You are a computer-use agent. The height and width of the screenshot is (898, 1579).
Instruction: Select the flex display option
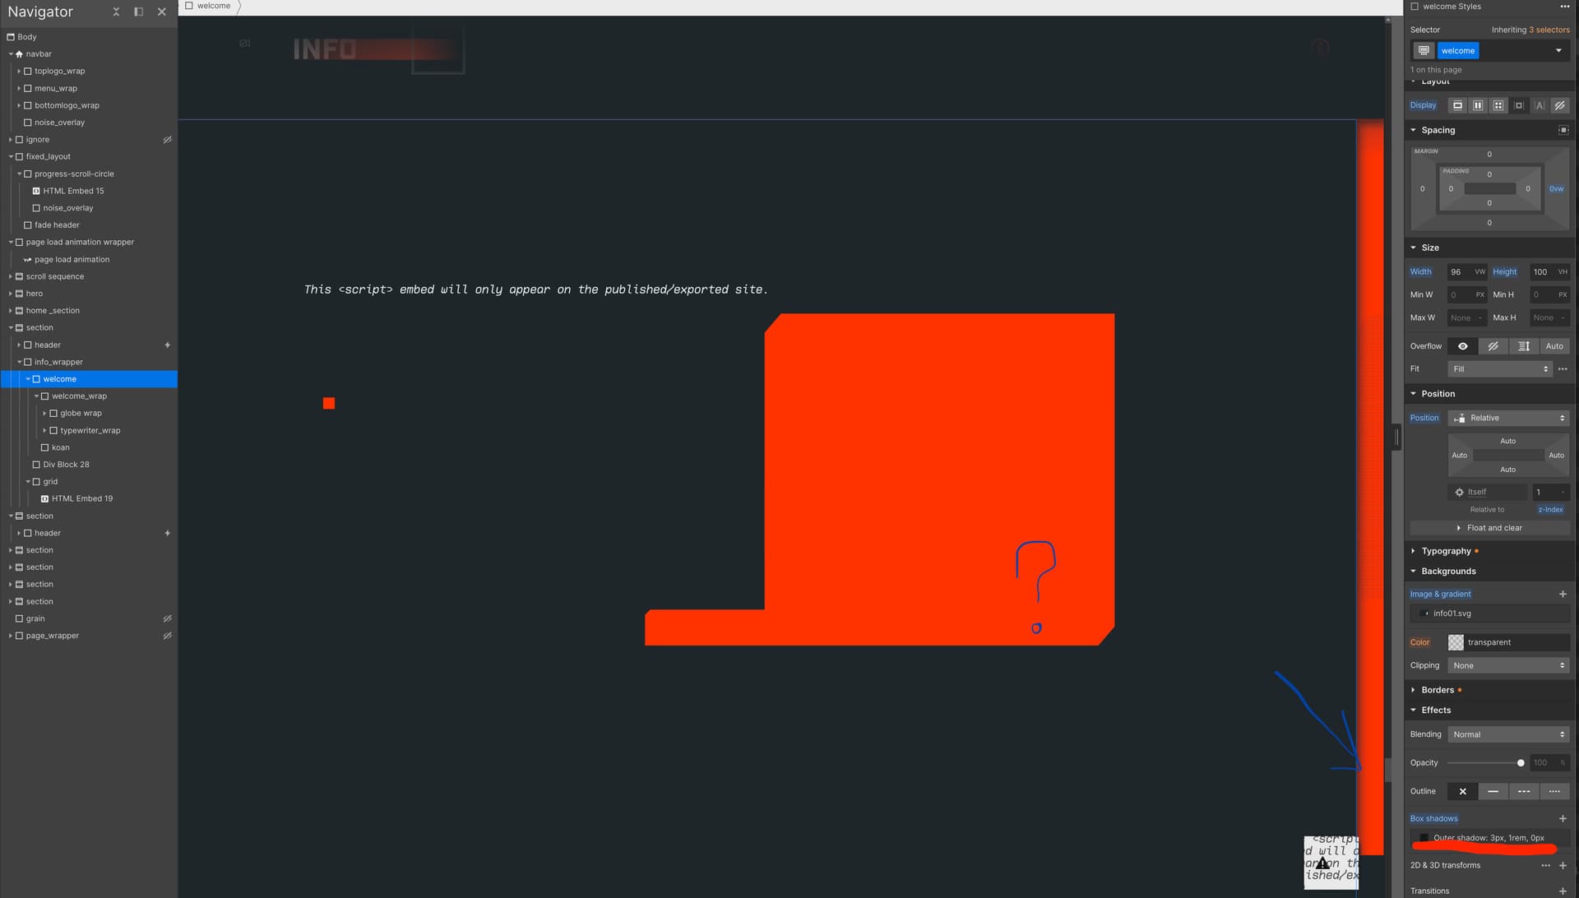(1478, 105)
